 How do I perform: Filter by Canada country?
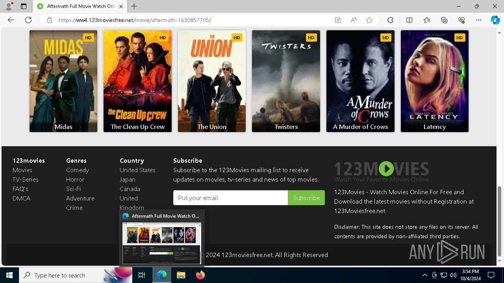[x=130, y=189]
